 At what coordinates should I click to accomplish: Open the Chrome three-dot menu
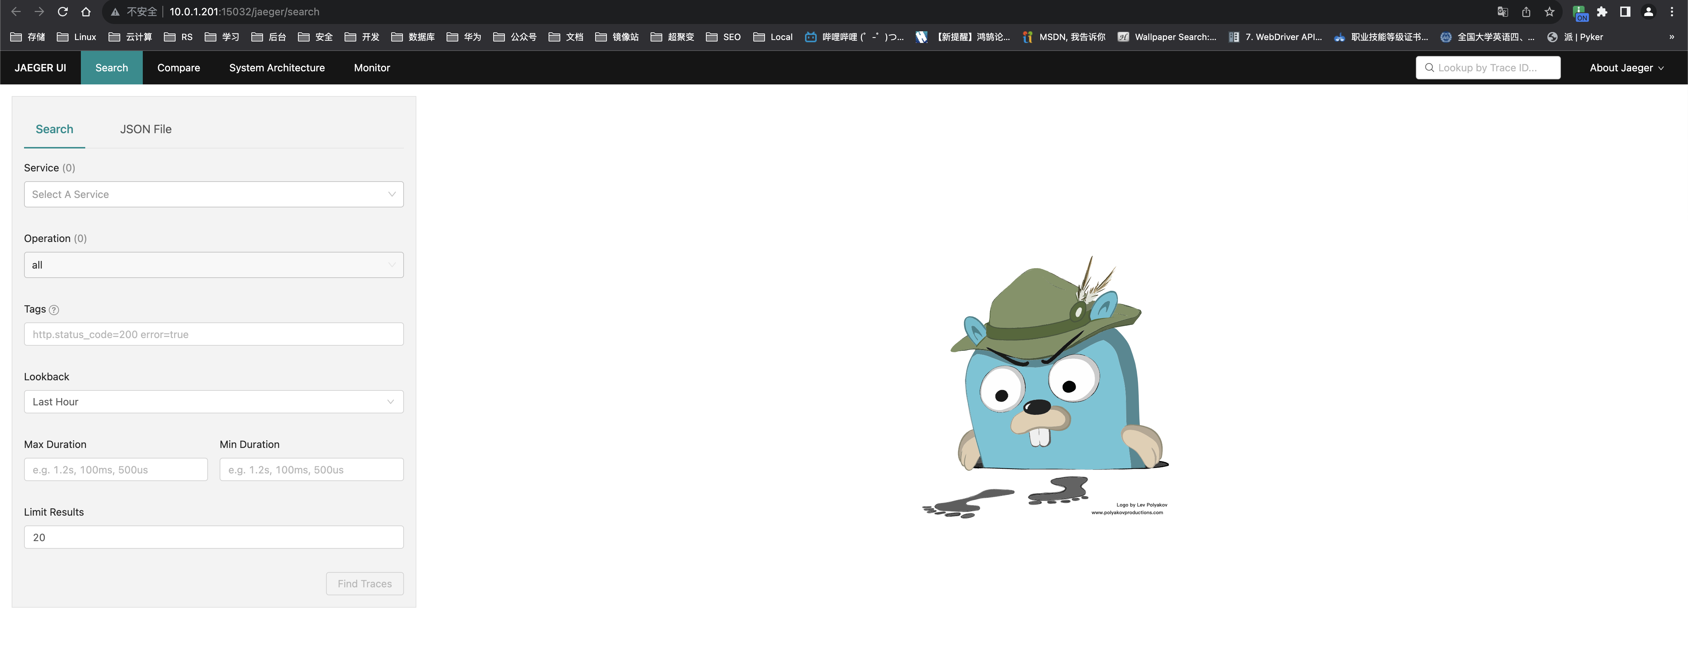1672,12
